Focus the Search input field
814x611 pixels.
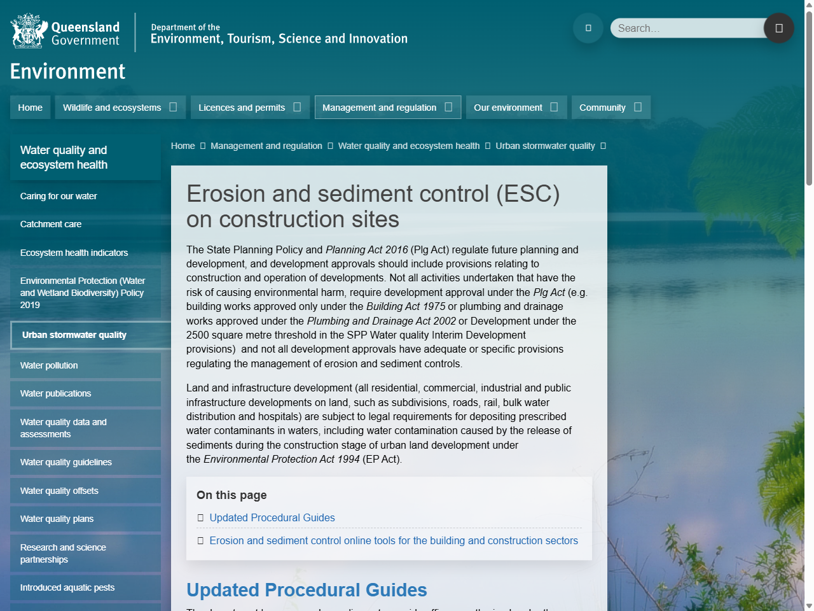[x=688, y=28]
